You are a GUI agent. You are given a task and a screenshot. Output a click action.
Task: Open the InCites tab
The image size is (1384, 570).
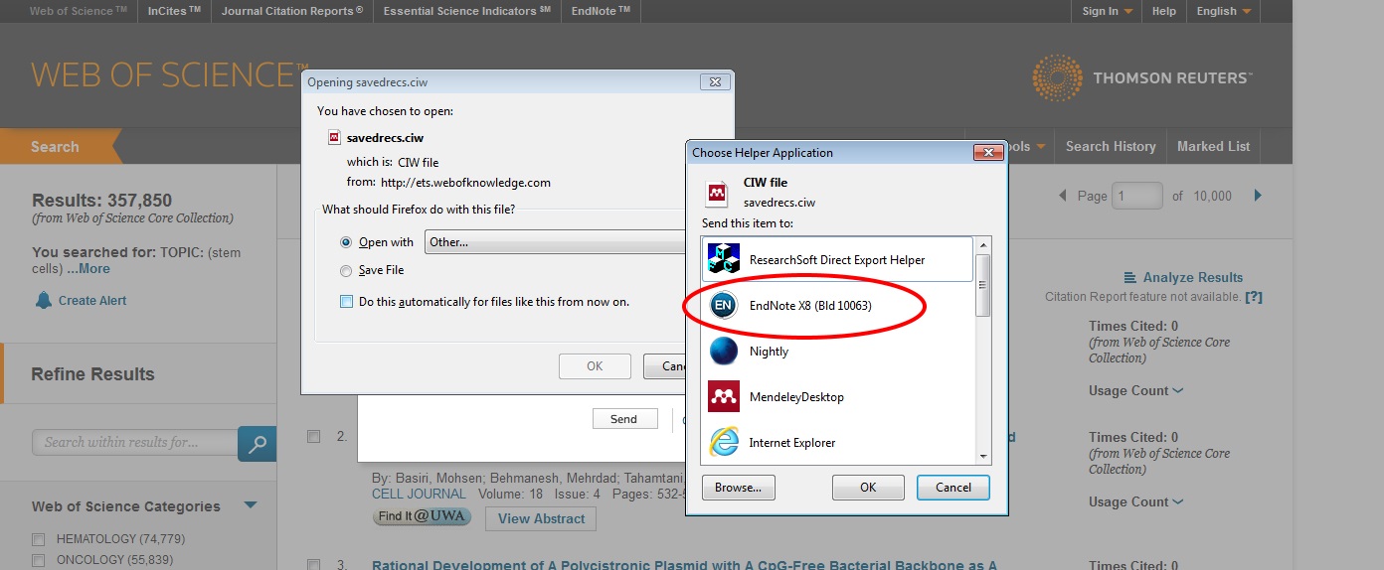pos(174,11)
